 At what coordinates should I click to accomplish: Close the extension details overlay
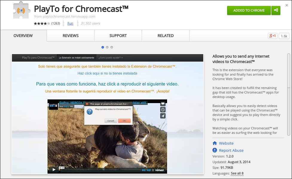[287, 5]
